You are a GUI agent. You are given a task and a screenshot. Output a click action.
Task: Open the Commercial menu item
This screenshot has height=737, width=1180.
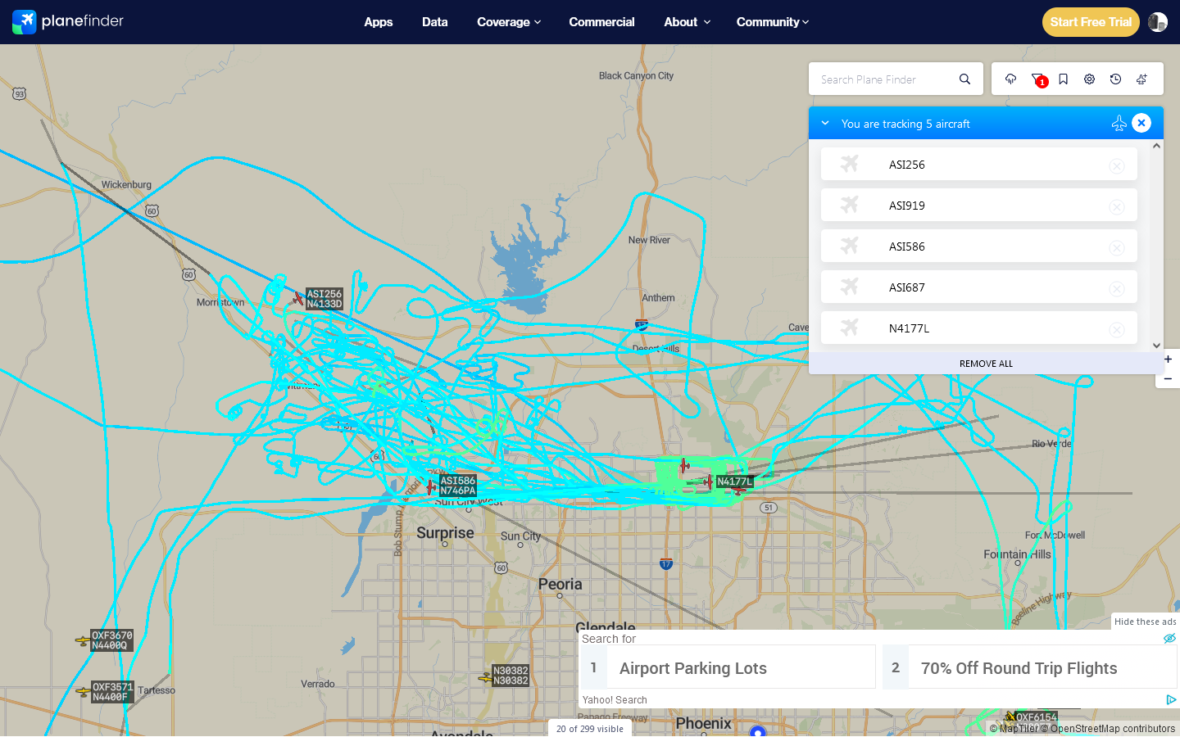coord(601,22)
